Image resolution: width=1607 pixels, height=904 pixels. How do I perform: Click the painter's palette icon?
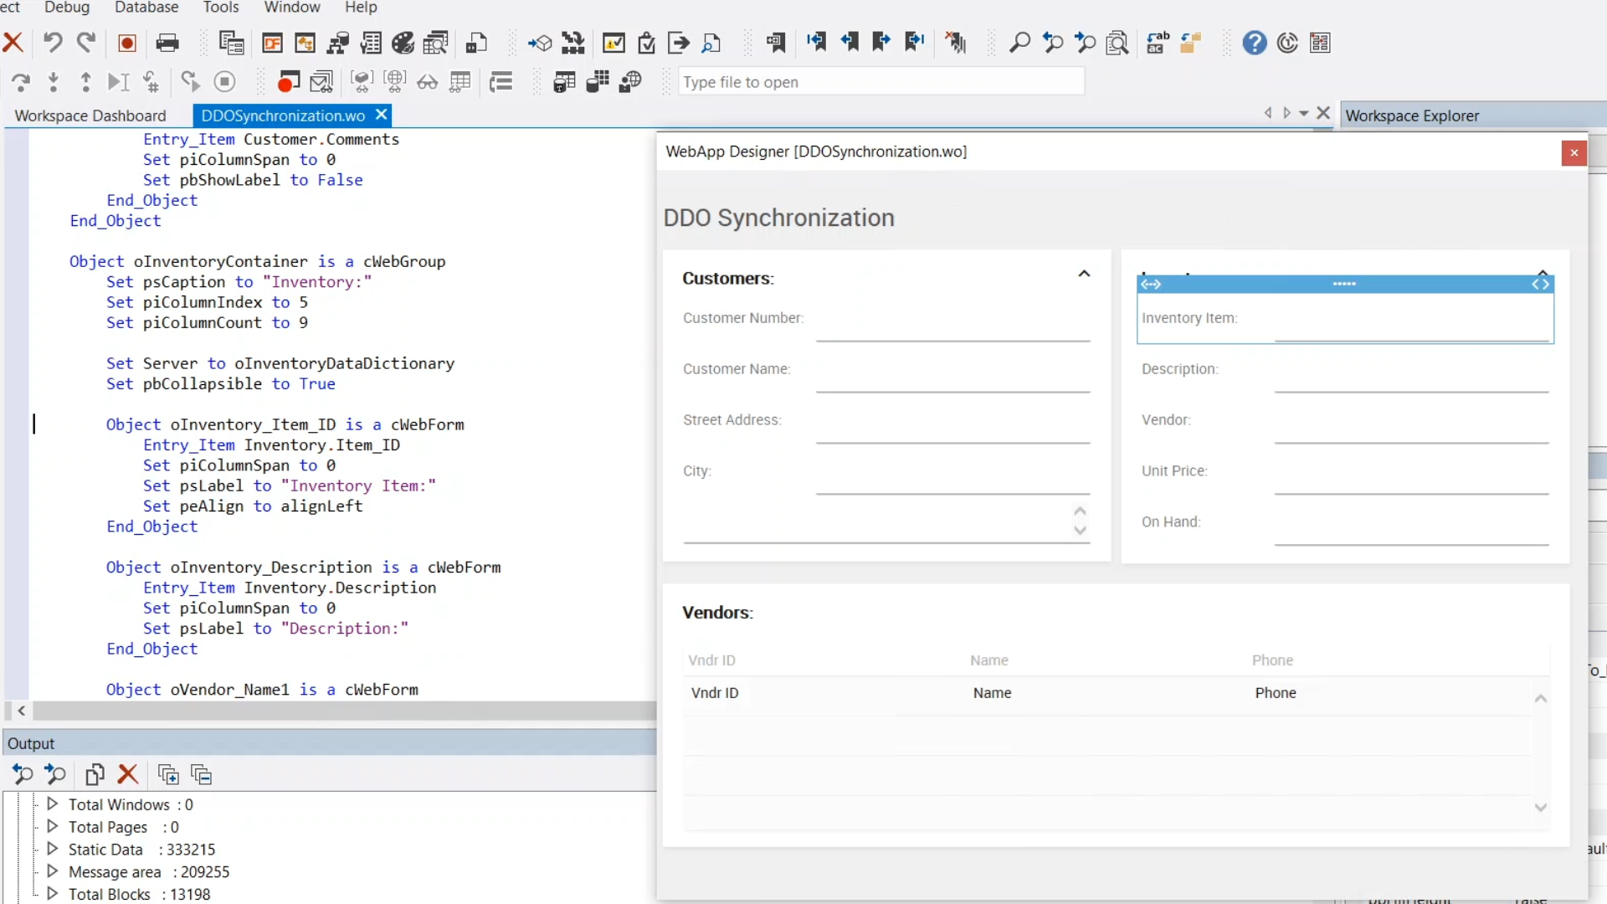(403, 43)
